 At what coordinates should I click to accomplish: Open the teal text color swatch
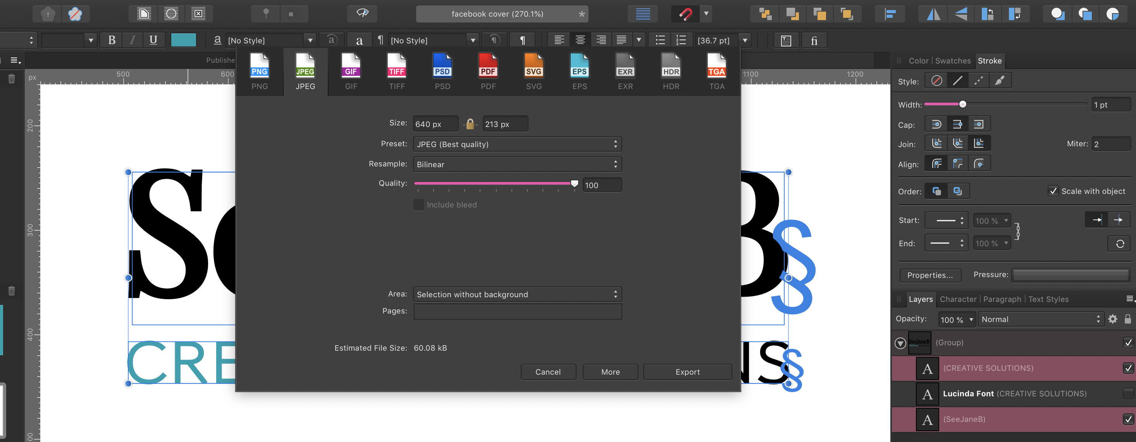tap(183, 40)
